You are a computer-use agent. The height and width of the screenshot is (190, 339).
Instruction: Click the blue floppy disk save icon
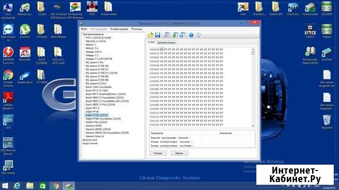point(158,35)
